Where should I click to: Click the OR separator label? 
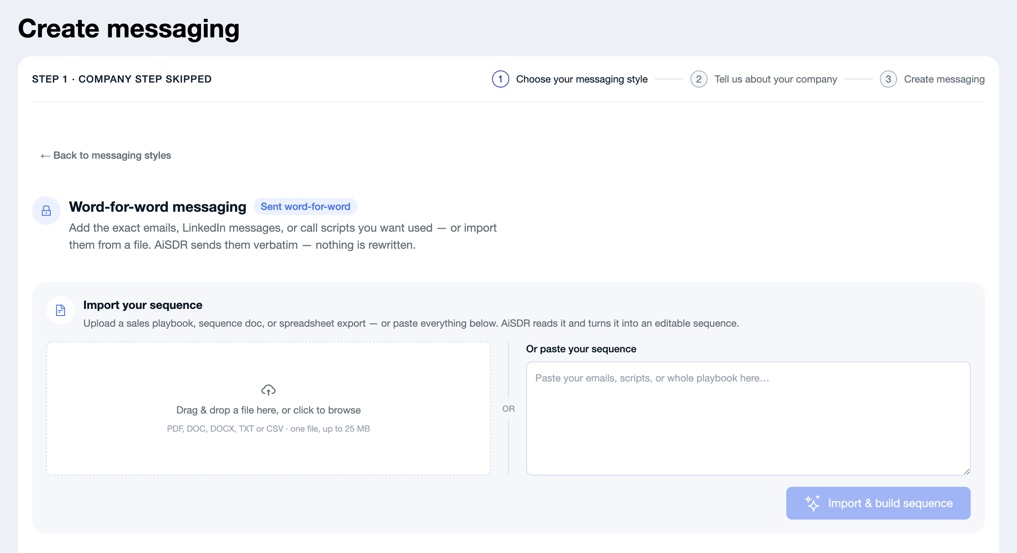tap(508, 409)
